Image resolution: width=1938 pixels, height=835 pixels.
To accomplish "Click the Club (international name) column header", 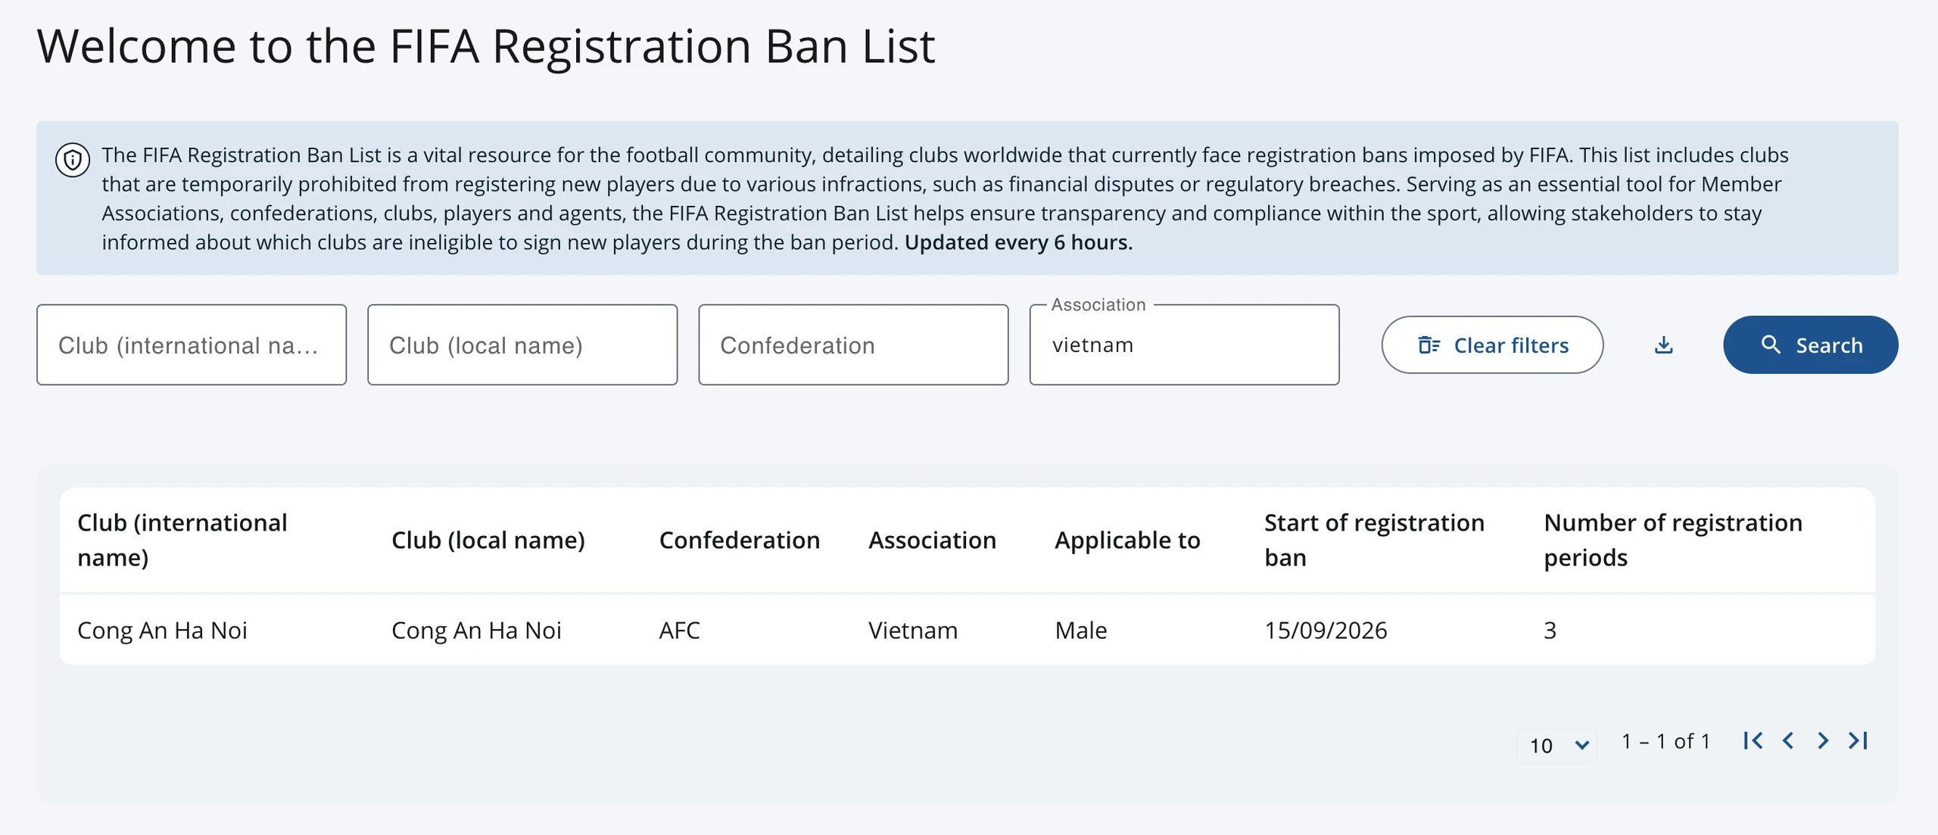I will (x=182, y=540).
